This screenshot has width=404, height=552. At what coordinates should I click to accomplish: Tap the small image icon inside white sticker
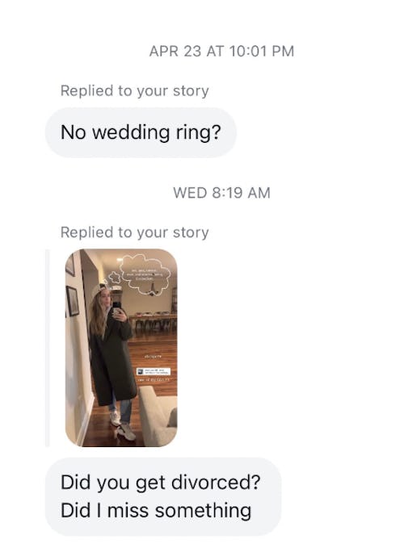(140, 371)
